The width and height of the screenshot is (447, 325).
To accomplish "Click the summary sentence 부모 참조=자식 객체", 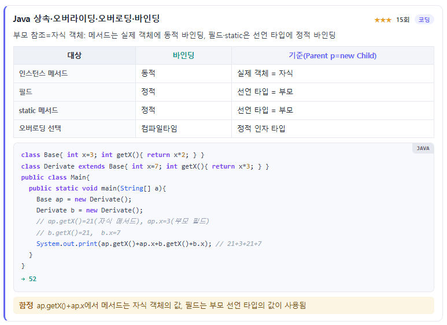I will click(x=174, y=35).
